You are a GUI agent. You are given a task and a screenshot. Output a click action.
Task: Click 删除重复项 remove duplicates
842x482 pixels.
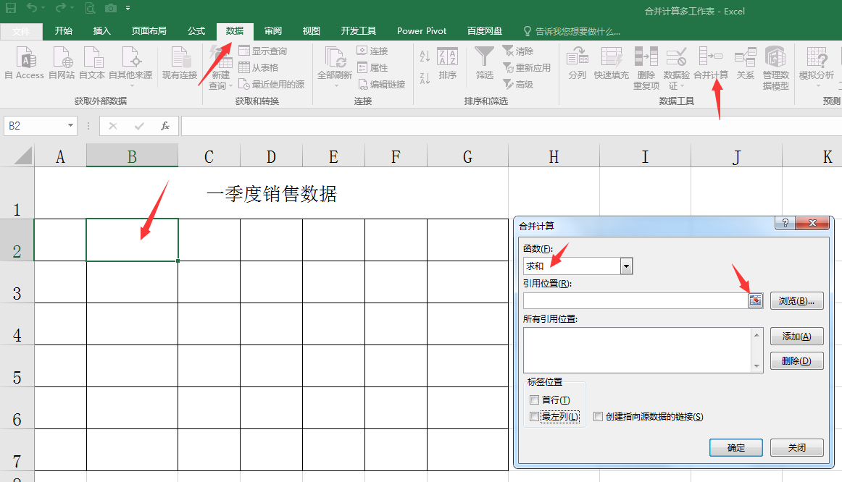tap(646, 68)
